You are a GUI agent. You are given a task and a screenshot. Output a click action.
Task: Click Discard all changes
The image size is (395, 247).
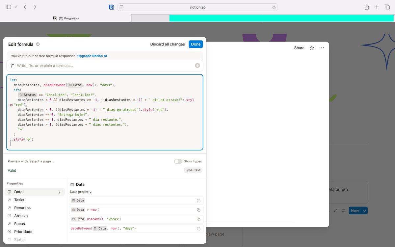(168, 44)
